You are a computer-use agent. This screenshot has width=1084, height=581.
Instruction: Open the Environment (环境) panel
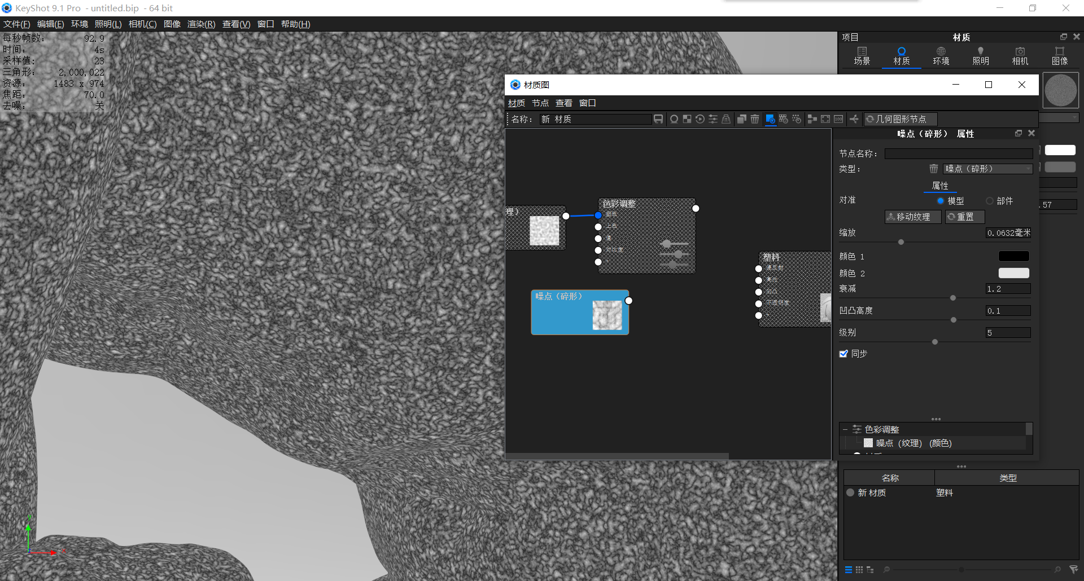click(x=941, y=56)
